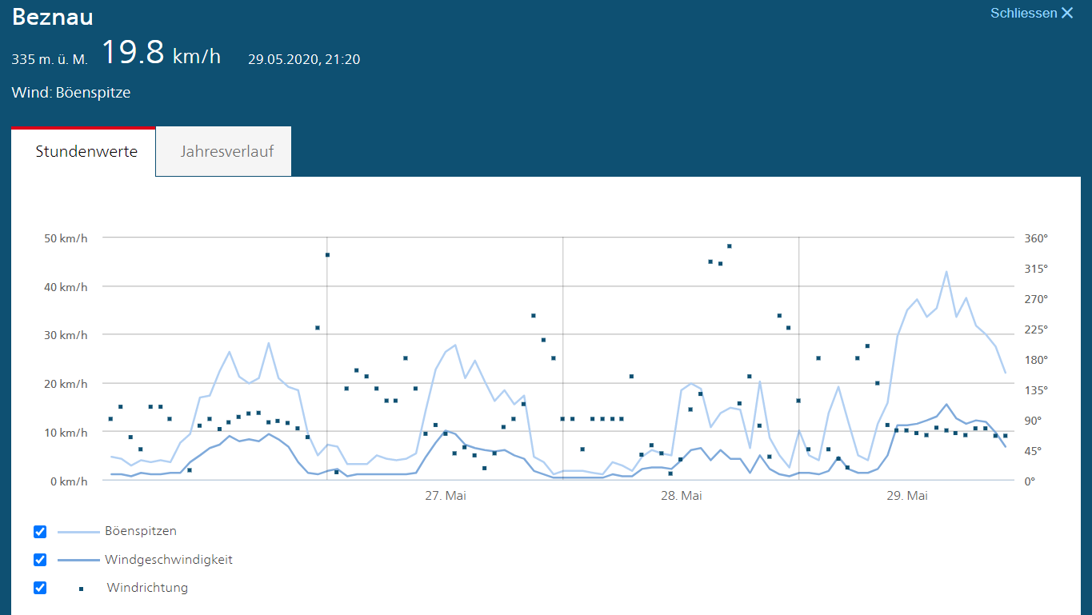Click the 29. Mai date label
Viewport: 1092px width, 615px height.
907,496
